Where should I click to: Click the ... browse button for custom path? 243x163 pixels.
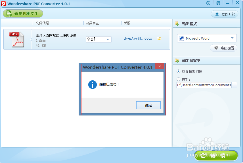pos(234,85)
